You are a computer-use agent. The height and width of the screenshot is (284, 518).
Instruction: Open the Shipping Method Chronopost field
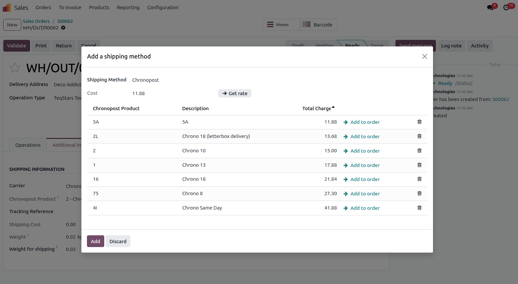pyautogui.click(x=145, y=80)
